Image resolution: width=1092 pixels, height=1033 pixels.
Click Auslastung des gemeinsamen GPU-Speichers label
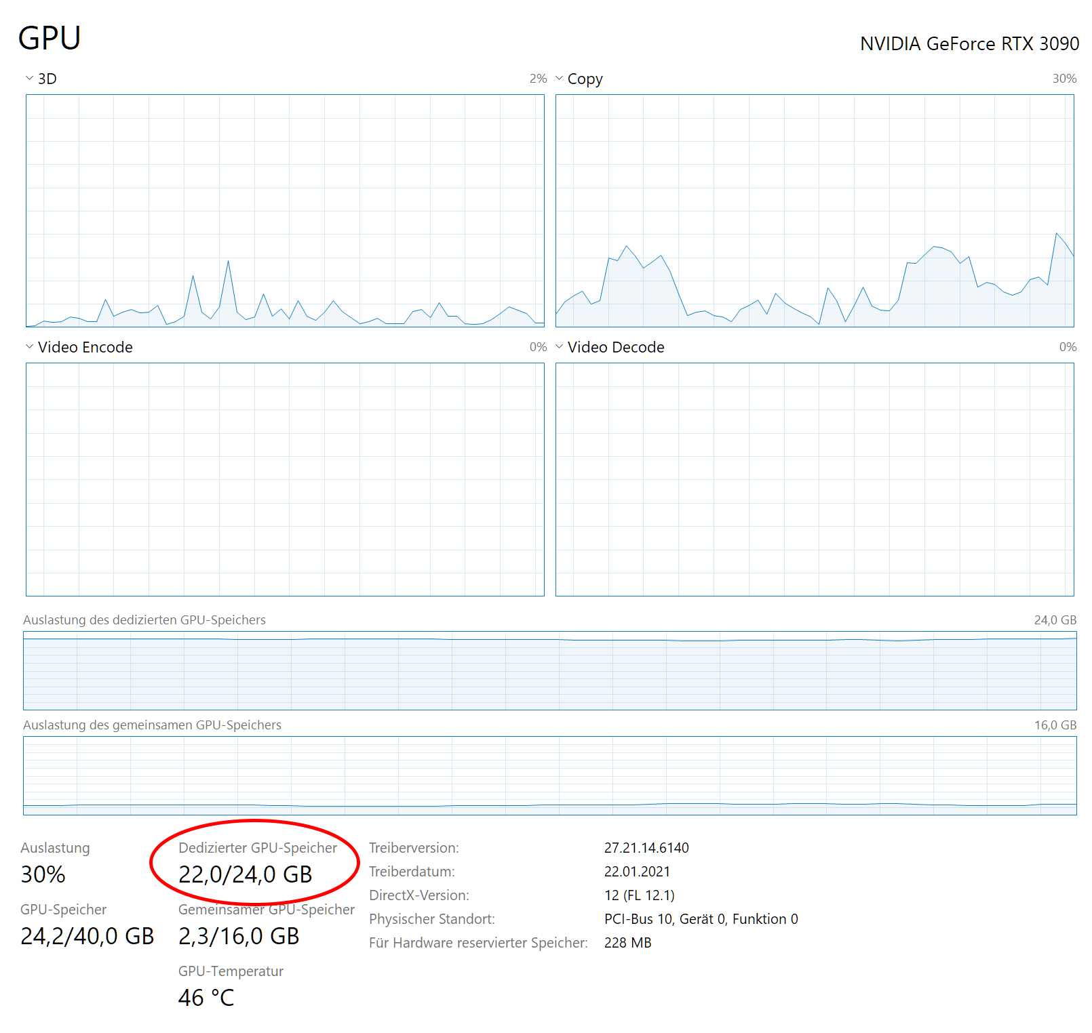pos(152,725)
